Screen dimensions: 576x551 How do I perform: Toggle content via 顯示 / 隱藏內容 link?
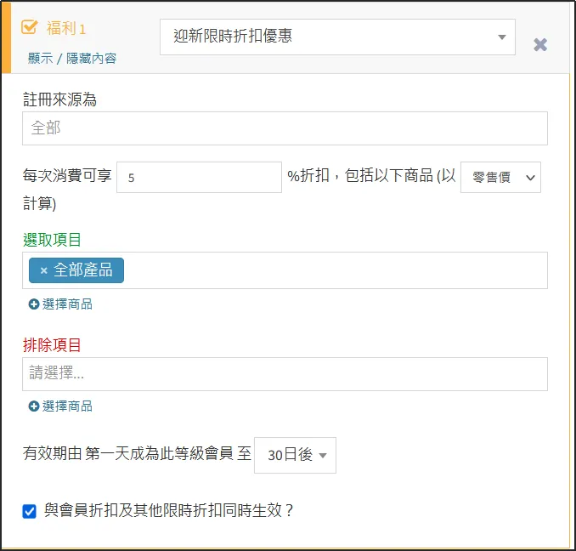pyautogui.click(x=72, y=58)
